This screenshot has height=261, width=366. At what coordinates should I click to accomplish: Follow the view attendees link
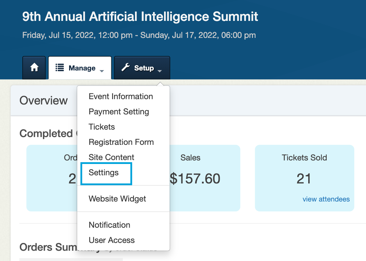click(x=326, y=199)
